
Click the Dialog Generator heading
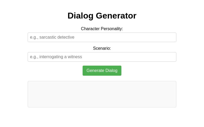click(102, 16)
